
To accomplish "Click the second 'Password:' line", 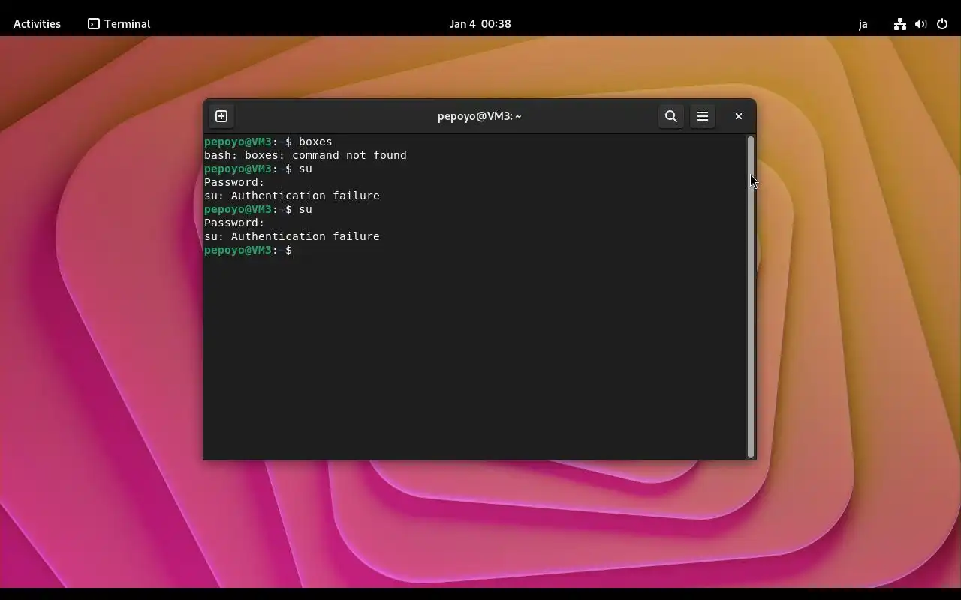I will [x=234, y=223].
